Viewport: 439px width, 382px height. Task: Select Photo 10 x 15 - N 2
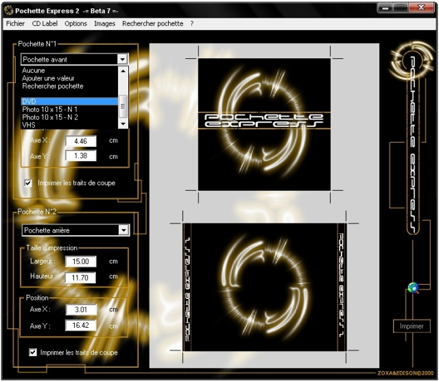click(x=69, y=117)
